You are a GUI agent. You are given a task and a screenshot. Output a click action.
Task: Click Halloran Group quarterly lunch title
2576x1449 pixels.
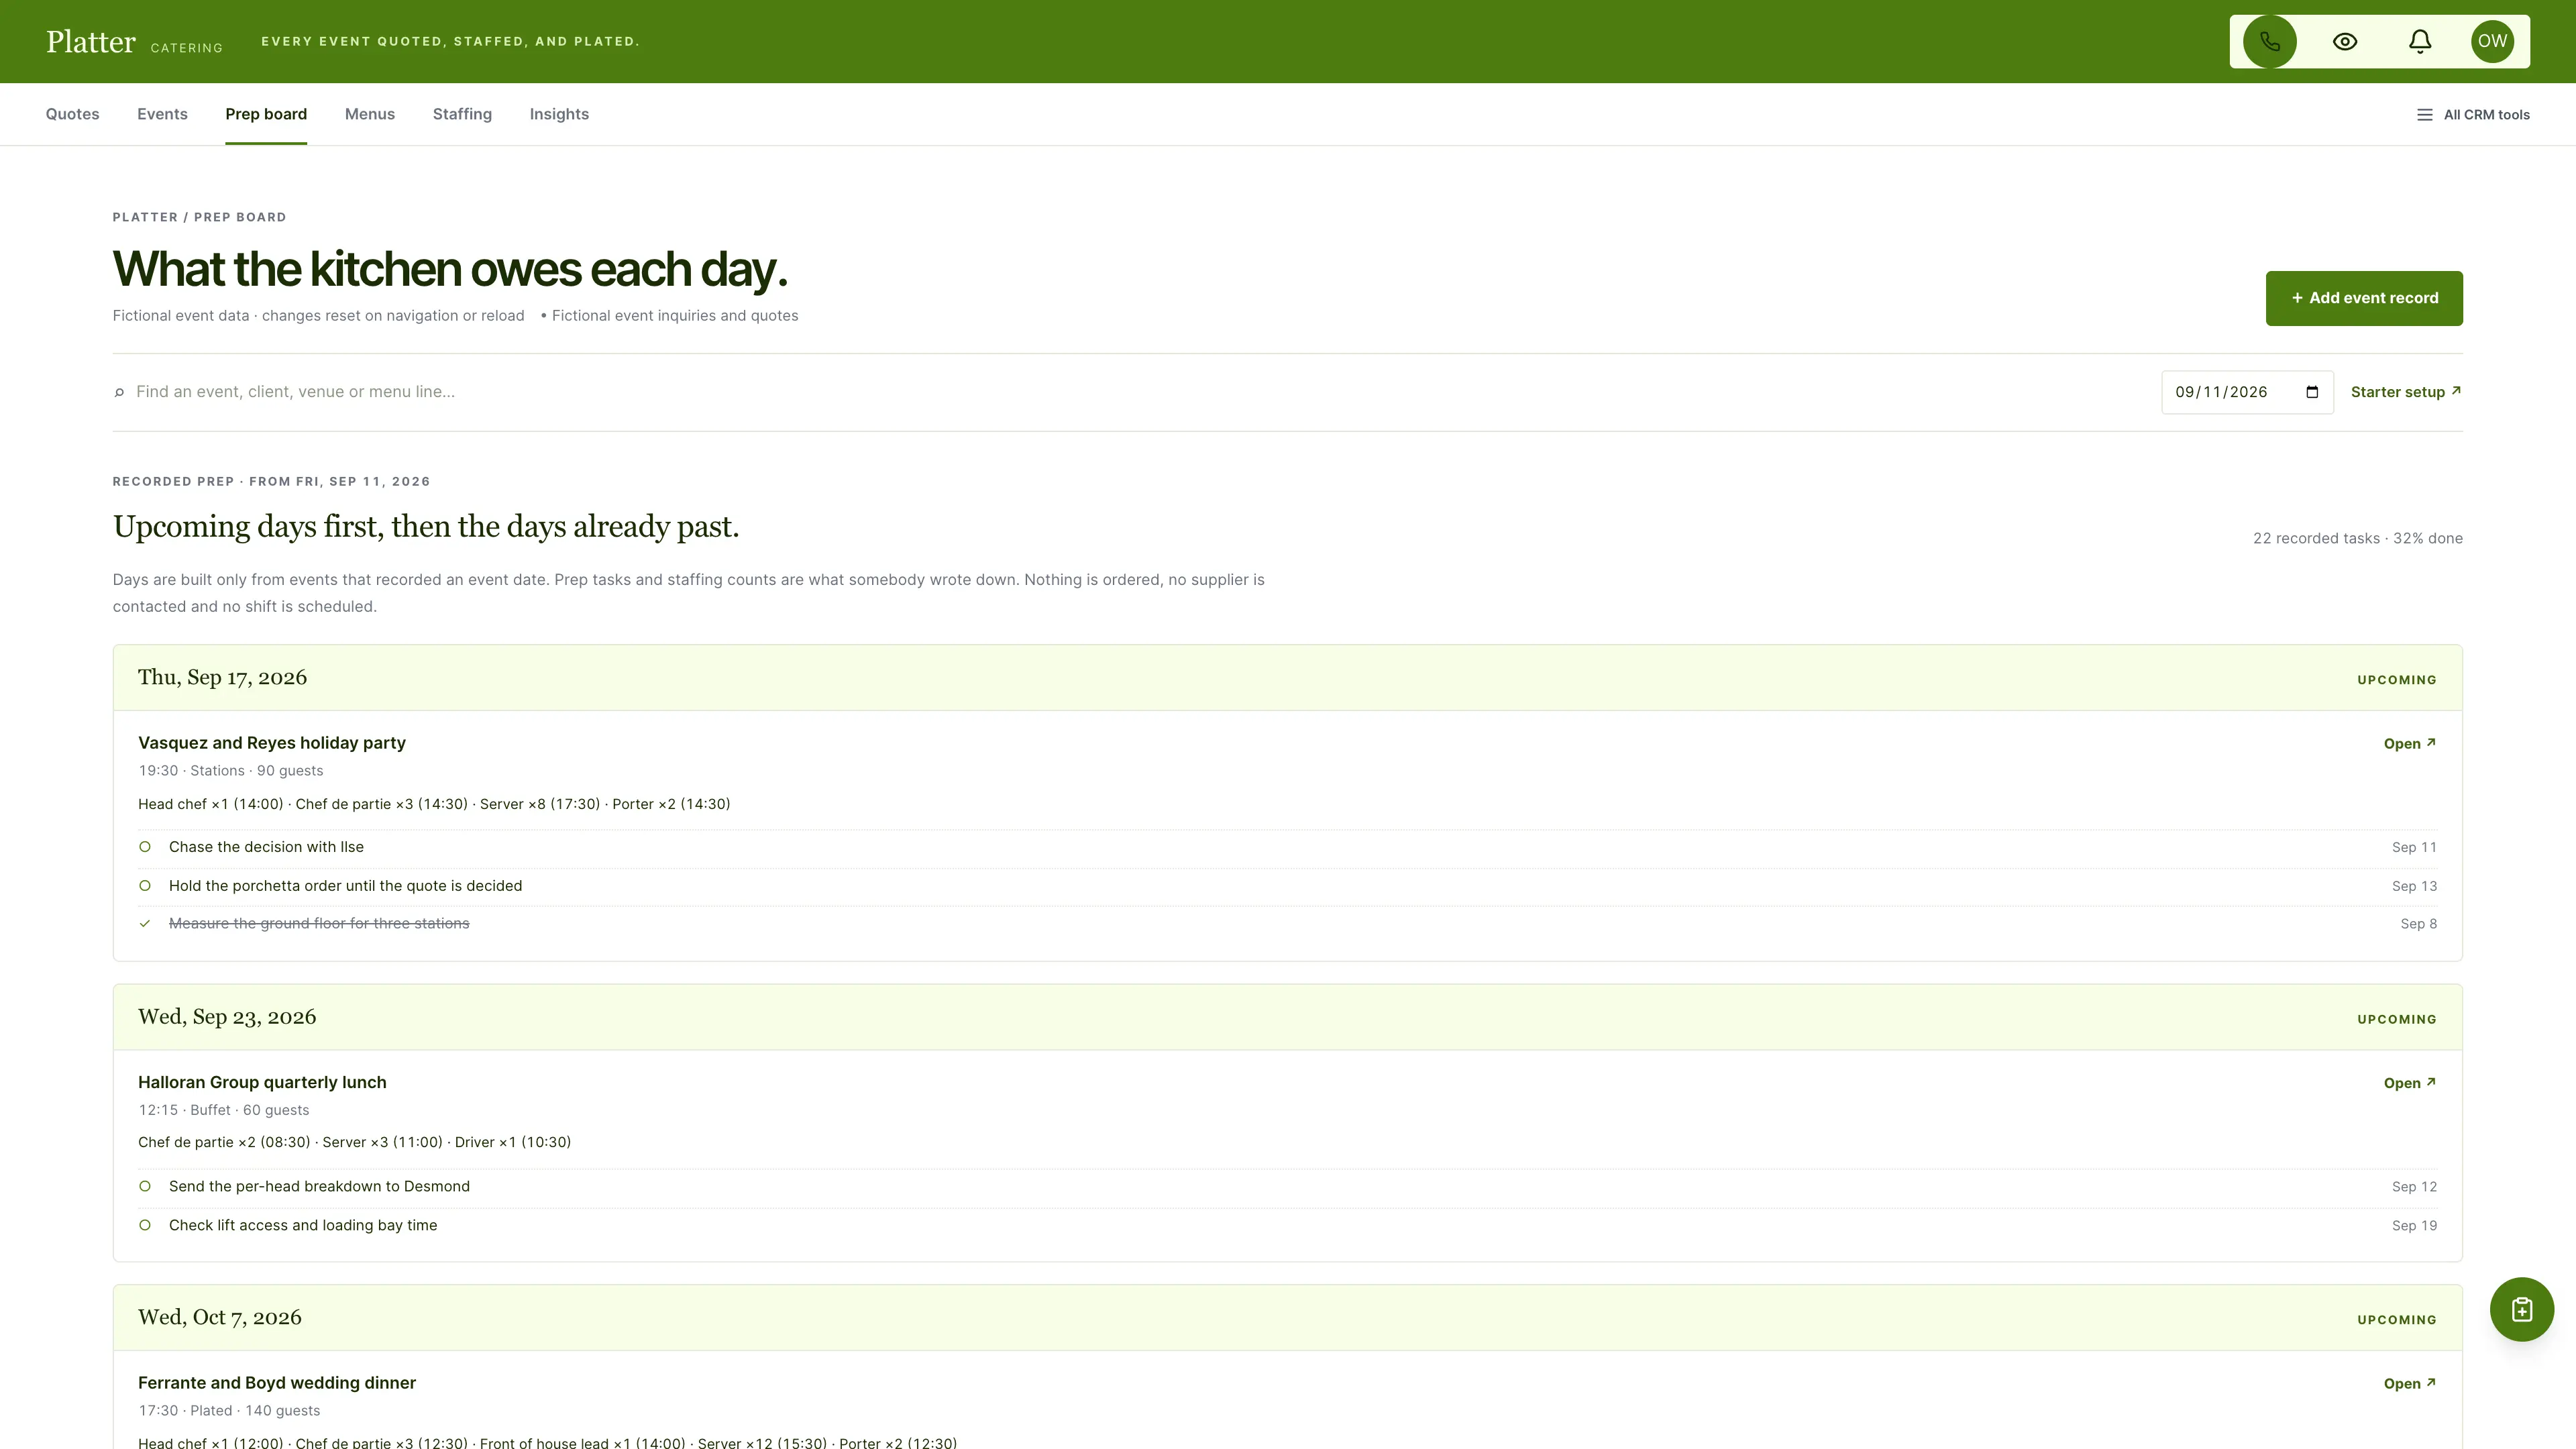pyautogui.click(x=262, y=1083)
